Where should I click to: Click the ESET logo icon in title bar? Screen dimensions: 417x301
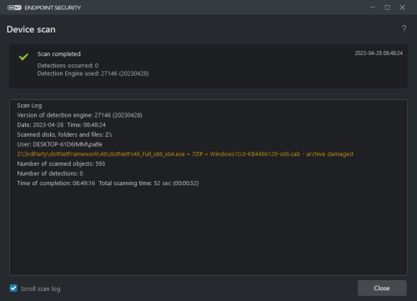[x=14, y=8]
